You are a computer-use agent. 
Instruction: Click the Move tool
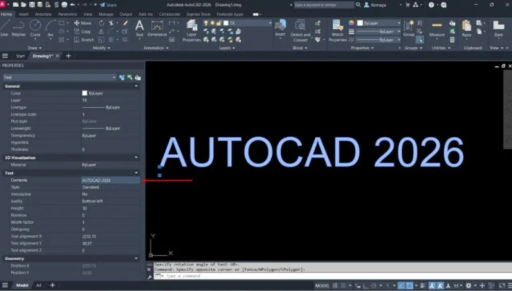[x=83, y=23]
